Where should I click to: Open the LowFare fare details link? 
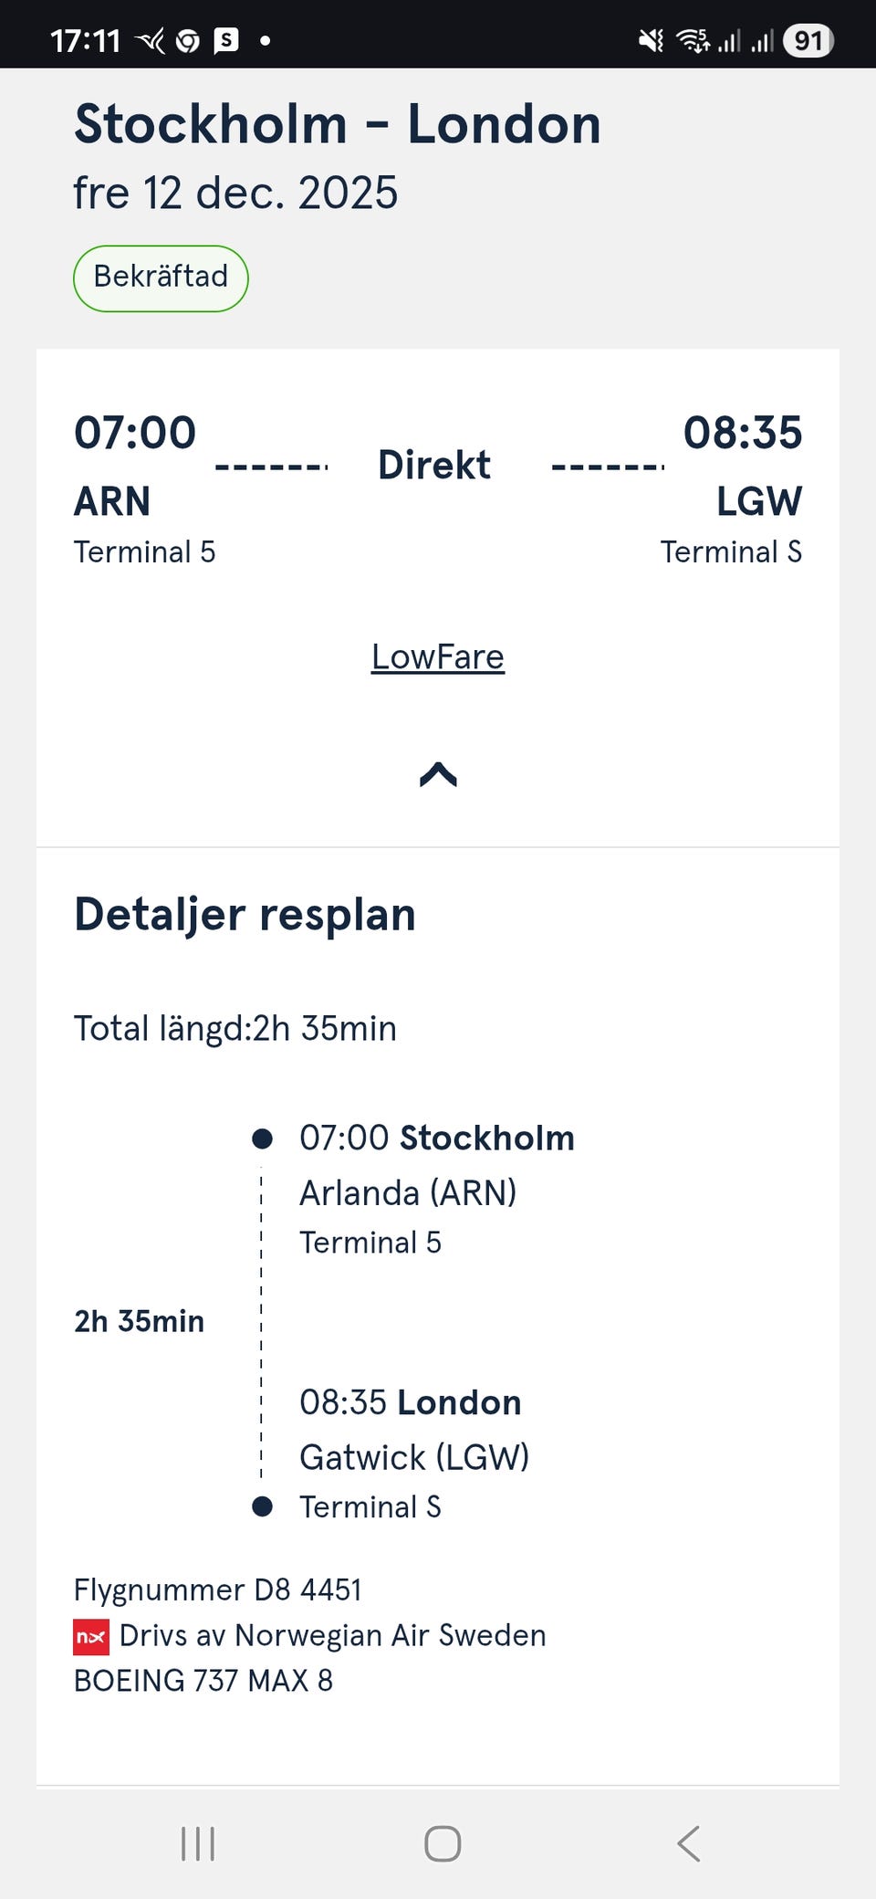438,657
